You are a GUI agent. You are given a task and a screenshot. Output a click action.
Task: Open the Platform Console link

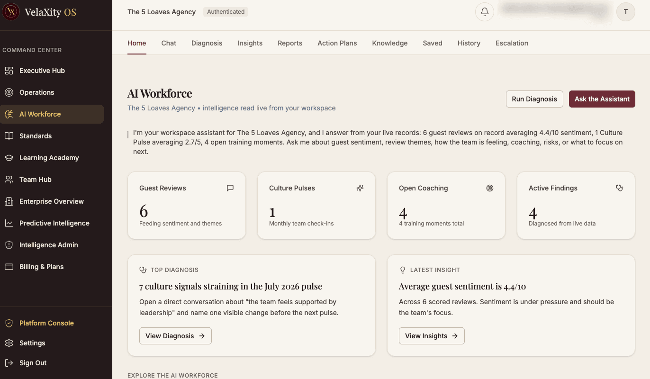pos(52,323)
